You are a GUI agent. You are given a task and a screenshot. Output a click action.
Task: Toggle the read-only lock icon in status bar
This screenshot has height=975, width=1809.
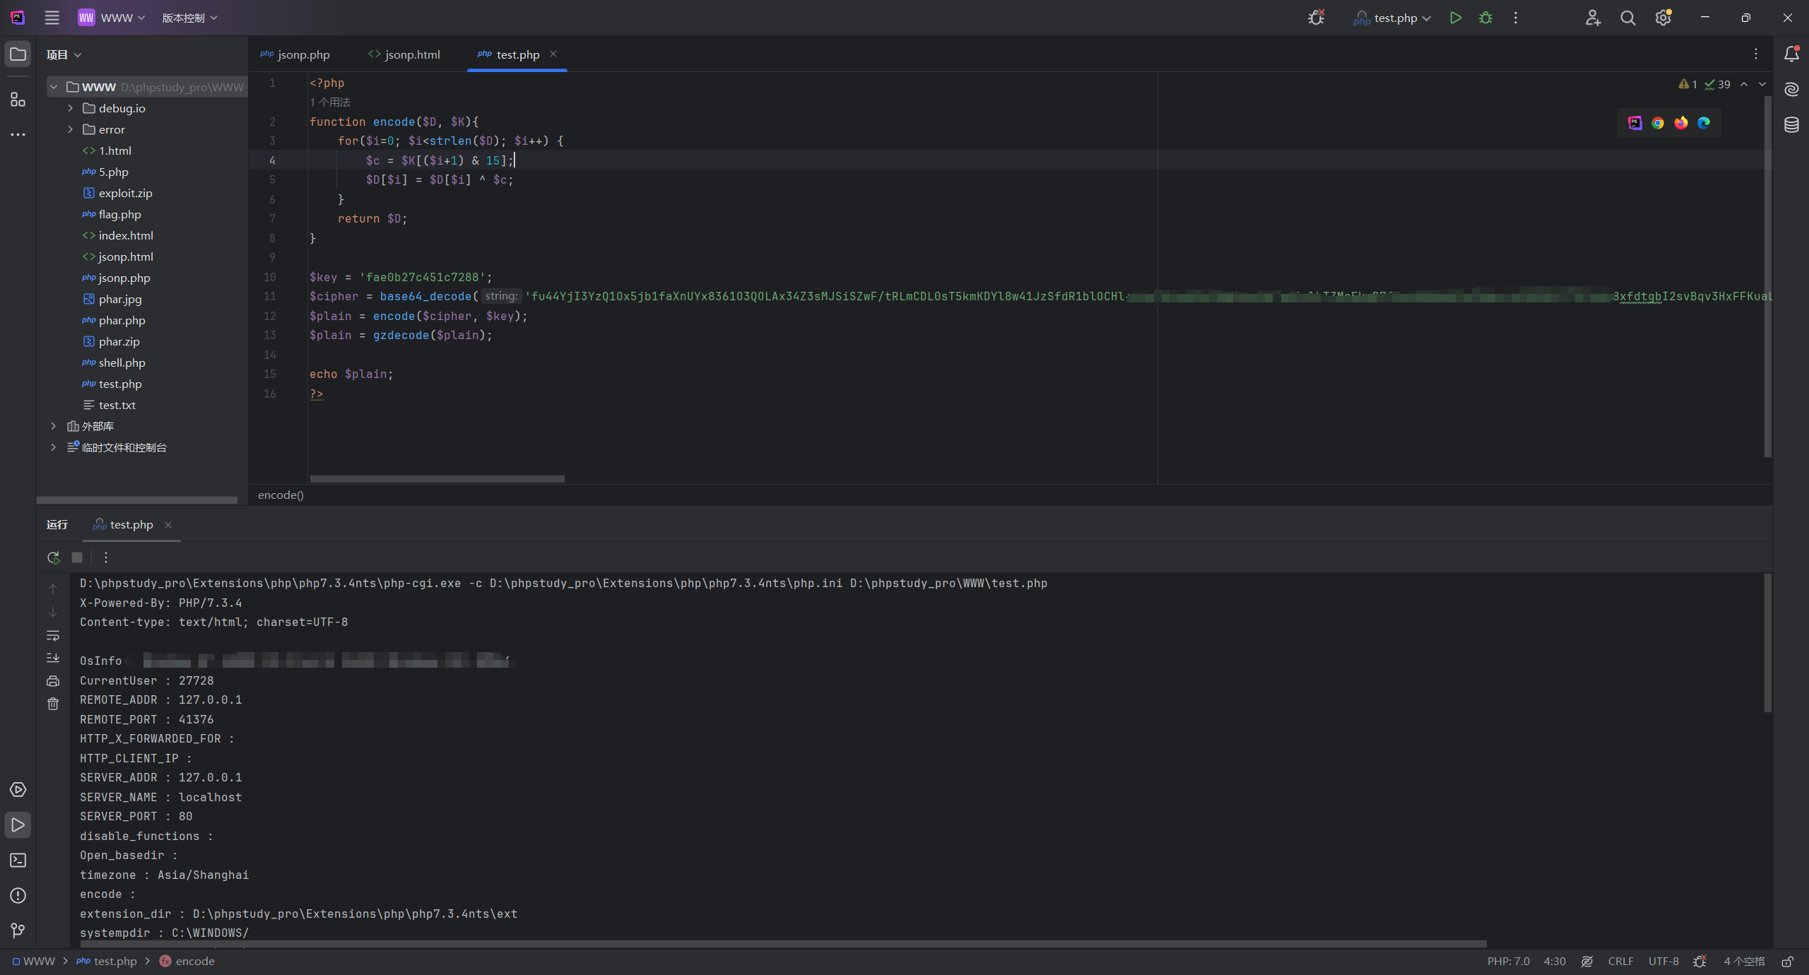point(1787,961)
